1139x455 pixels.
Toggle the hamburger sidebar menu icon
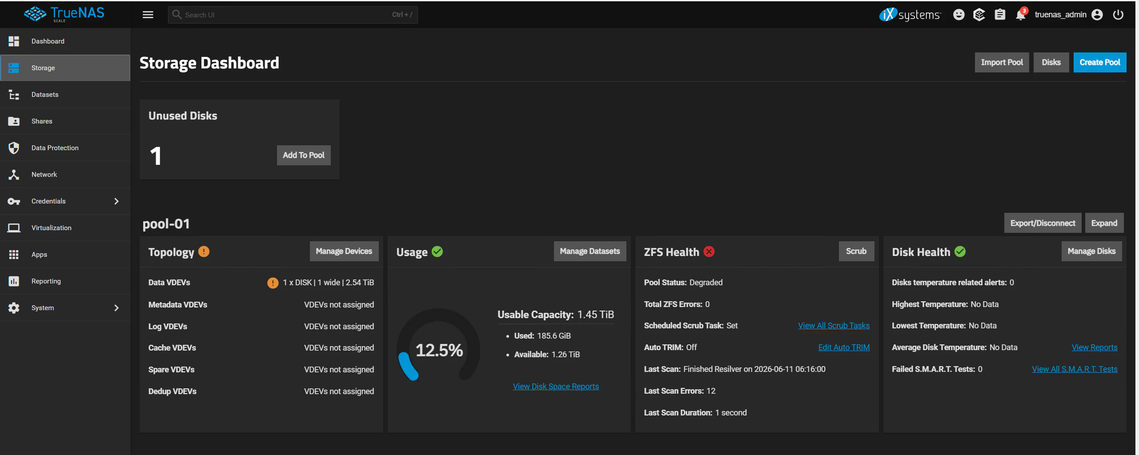click(x=148, y=15)
